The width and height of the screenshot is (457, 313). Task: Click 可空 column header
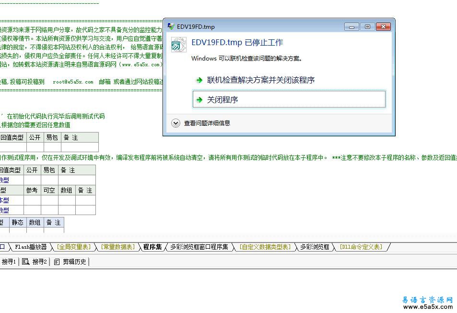click(49, 190)
